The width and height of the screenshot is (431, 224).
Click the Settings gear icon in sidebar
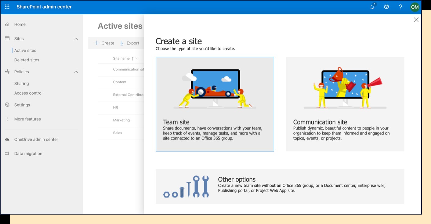tap(7, 105)
